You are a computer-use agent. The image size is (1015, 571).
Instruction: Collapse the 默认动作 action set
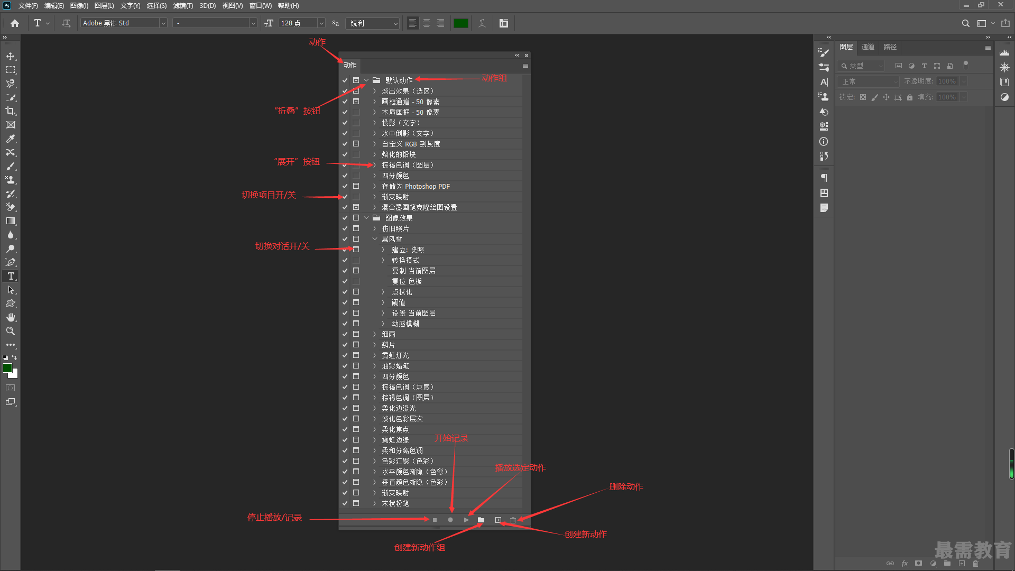point(366,80)
